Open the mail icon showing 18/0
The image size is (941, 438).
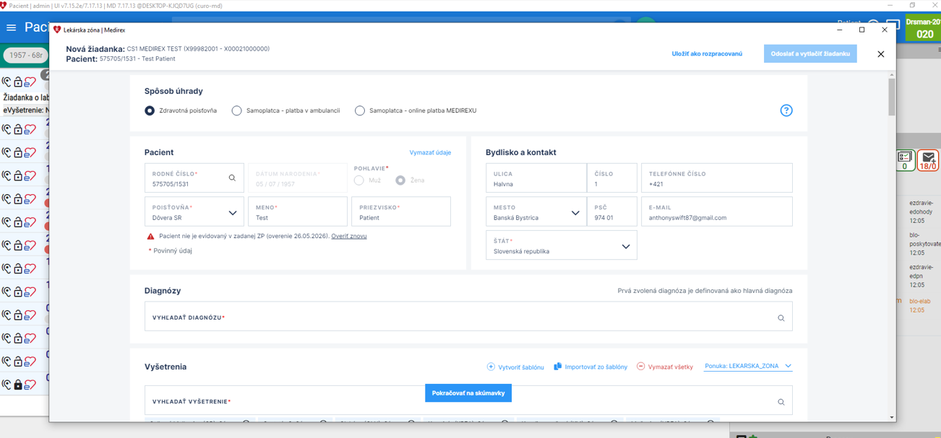(x=928, y=160)
